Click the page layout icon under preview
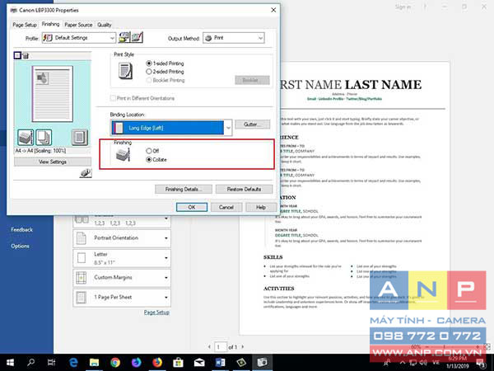This screenshot has width=494, height=371. [x=79, y=138]
